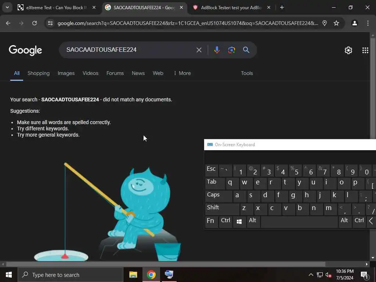This screenshot has width=376, height=282.
Task: Open the notifications action center
Action: [x=364, y=275]
